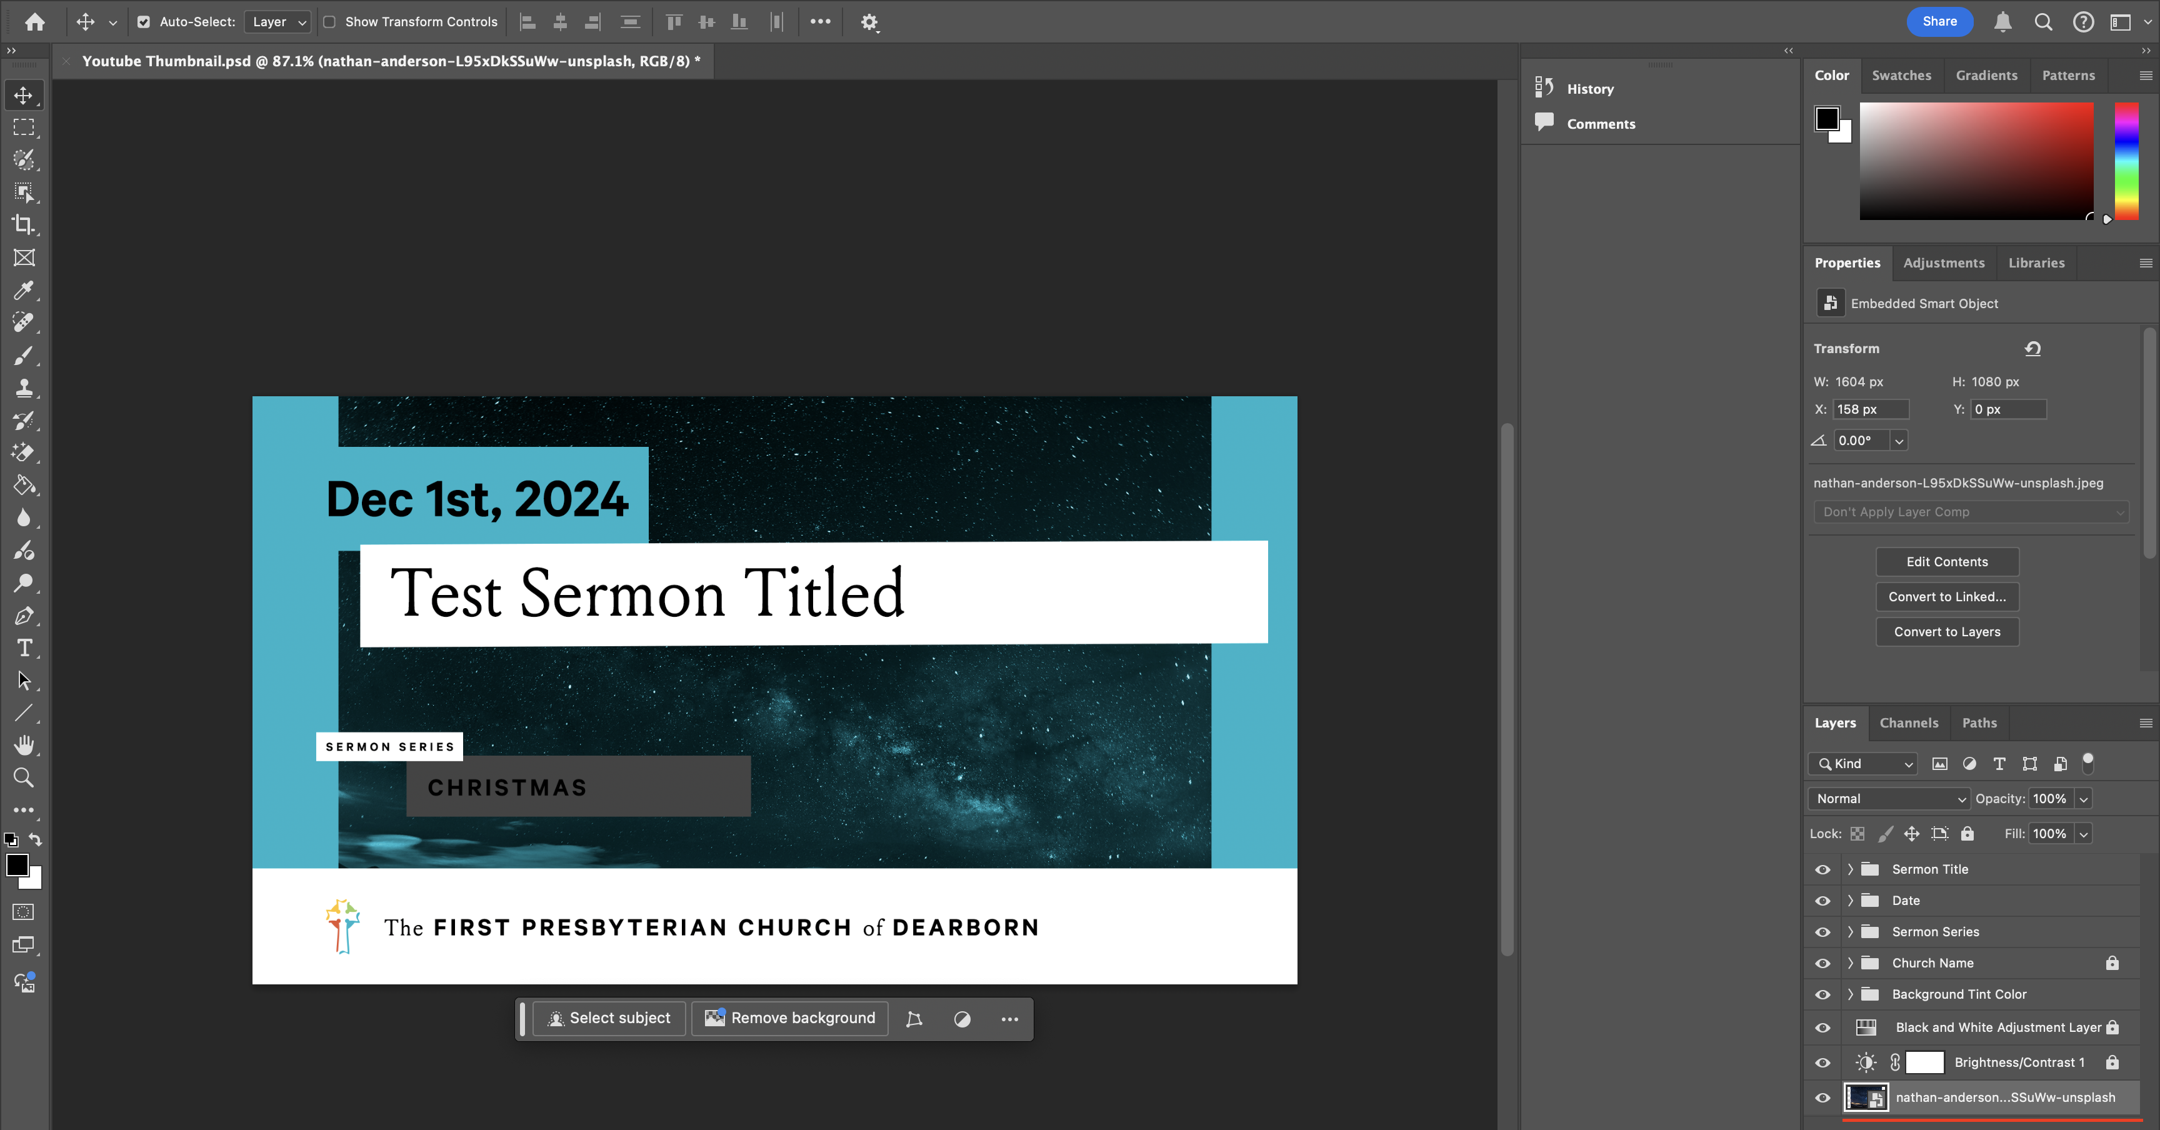The image size is (2160, 1130).
Task: Click the Edit Contents button
Action: click(1947, 561)
